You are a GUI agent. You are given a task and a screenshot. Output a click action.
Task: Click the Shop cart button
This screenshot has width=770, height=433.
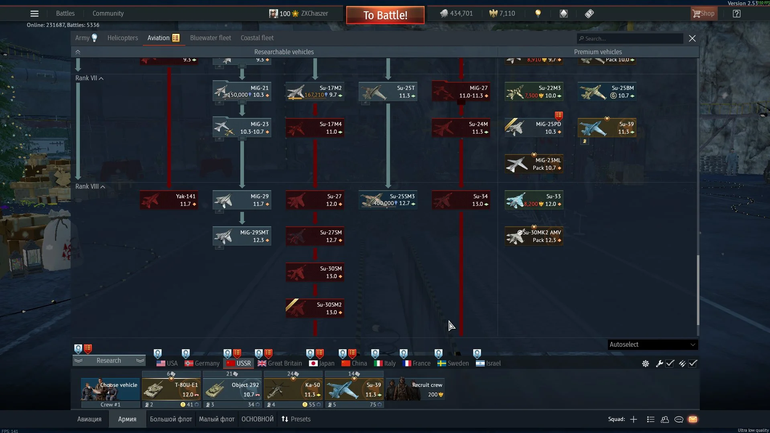[703, 14]
